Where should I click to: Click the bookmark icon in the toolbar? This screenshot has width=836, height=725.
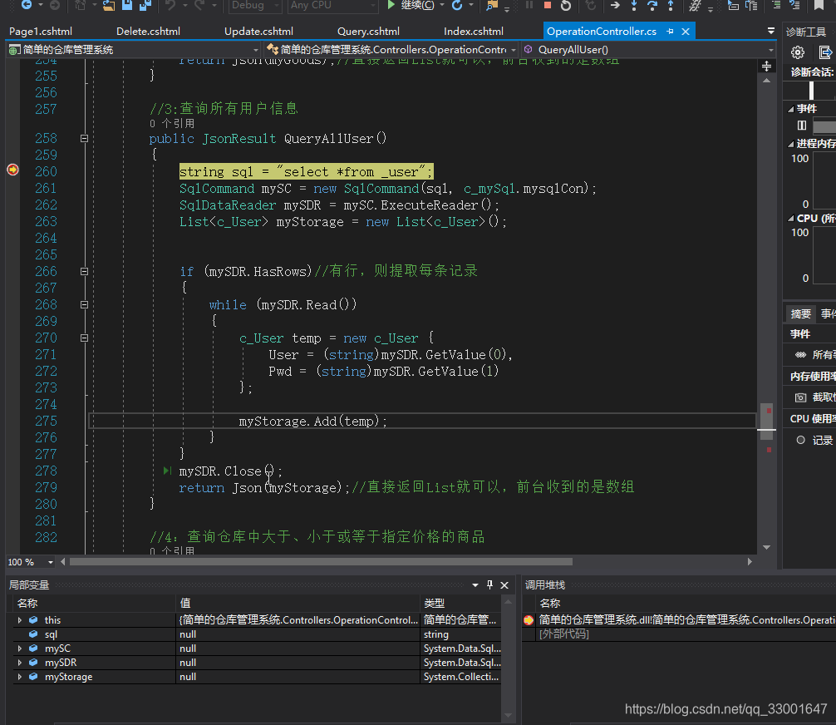[x=819, y=5]
